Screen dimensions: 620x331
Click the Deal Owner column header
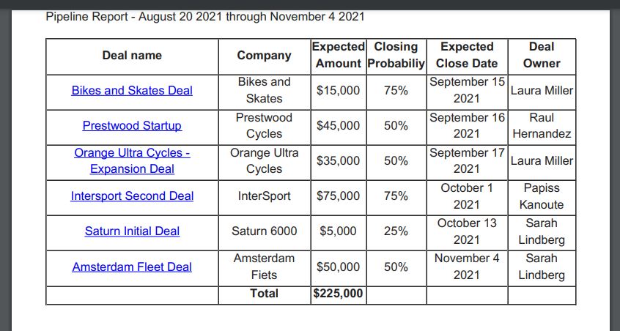[x=542, y=56]
